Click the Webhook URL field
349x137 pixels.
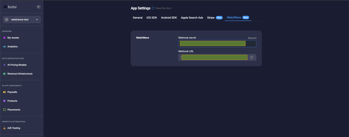click(217, 57)
